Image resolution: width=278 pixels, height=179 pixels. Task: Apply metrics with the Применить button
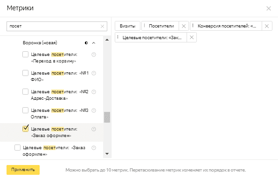[23, 170]
